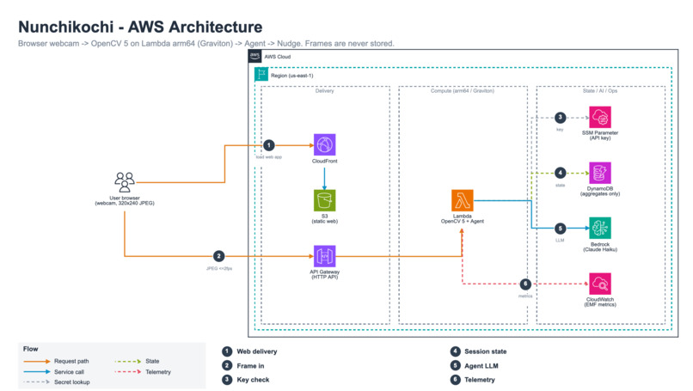
Task: Select the 'Web delivery' step description
Action: (x=257, y=351)
